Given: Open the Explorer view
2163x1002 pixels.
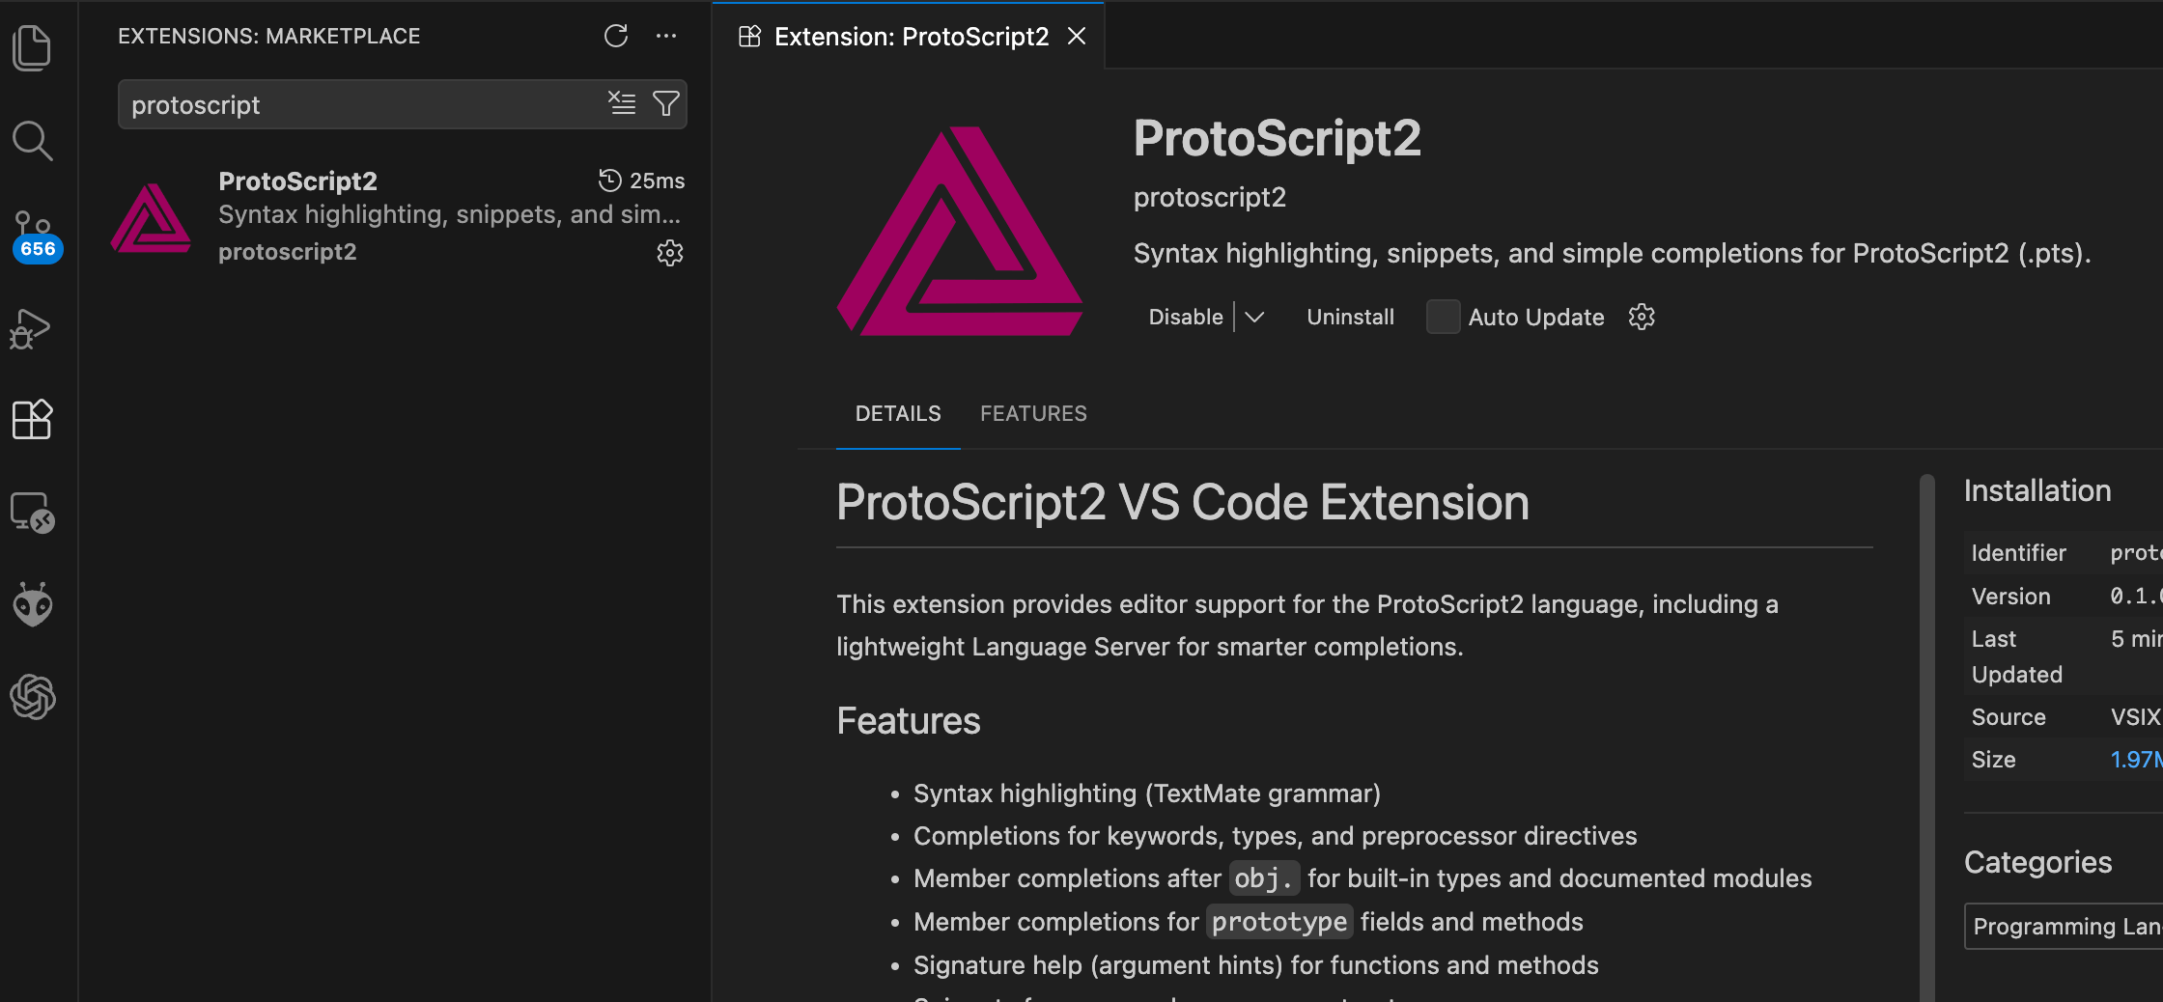Looking at the screenshot, I should (x=33, y=46).
